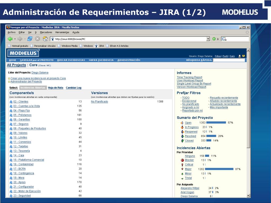The width and height of the screenshot is (271, 203).
Task: Click the Stop loading icon
Action: (x=37, y=39)
